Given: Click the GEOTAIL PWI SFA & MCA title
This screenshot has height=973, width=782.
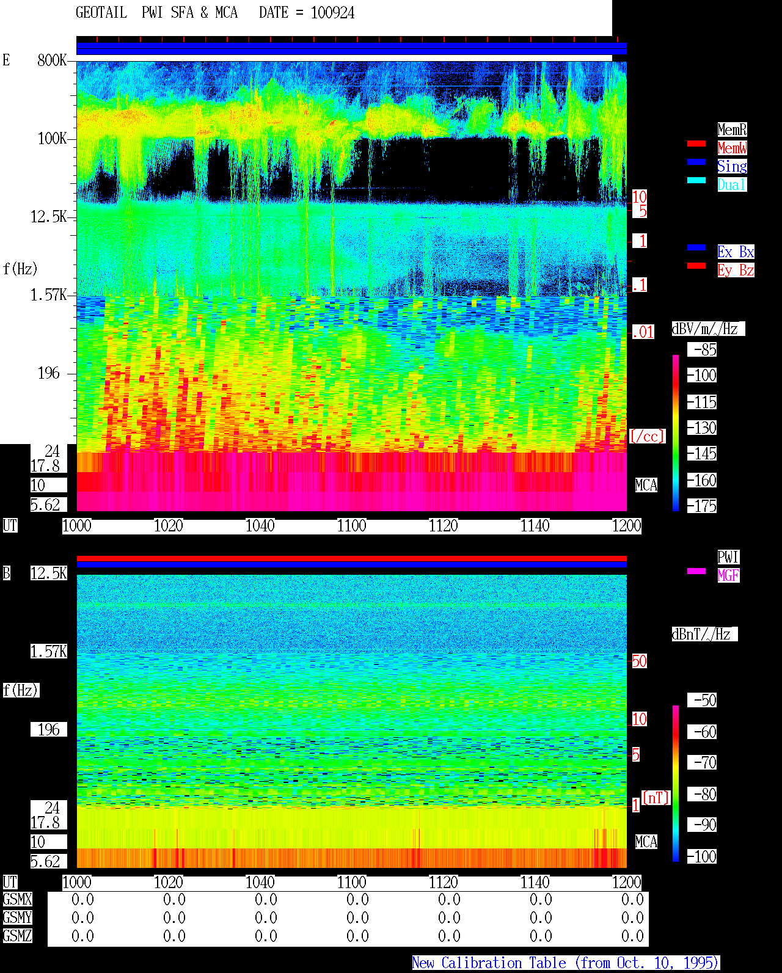Looking at the screenshot, I should click(157, 13).
